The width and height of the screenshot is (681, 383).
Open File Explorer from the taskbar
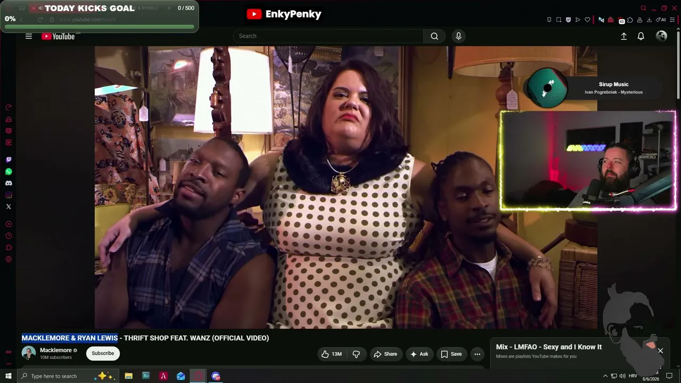(x=129, y=376)
